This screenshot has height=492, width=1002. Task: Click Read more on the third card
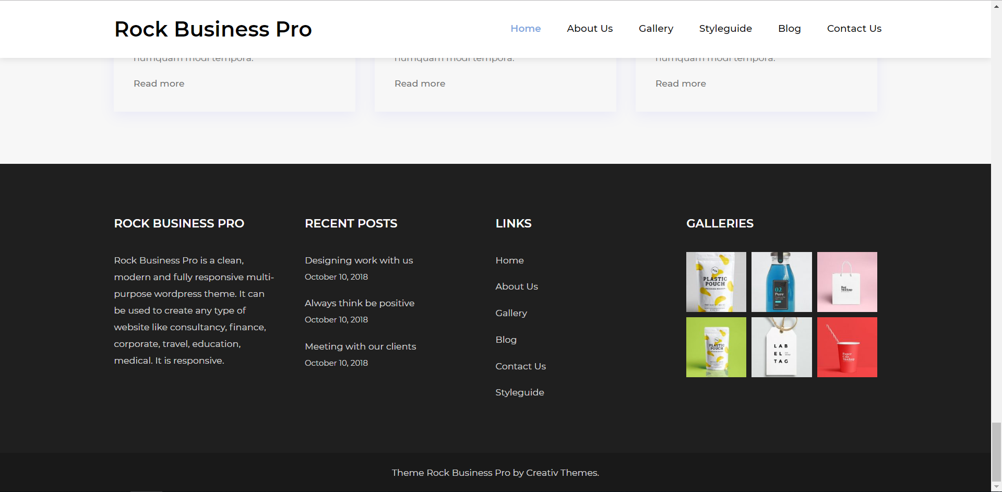(x=681, y=83)
